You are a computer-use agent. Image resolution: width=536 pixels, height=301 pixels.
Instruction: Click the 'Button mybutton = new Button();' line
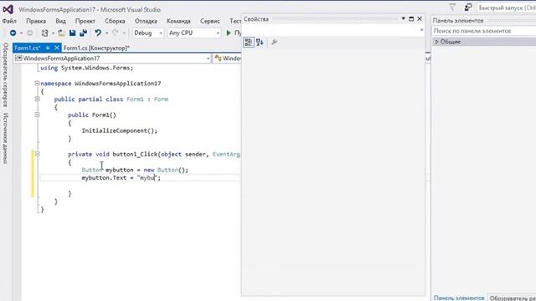tap(135, 170)
